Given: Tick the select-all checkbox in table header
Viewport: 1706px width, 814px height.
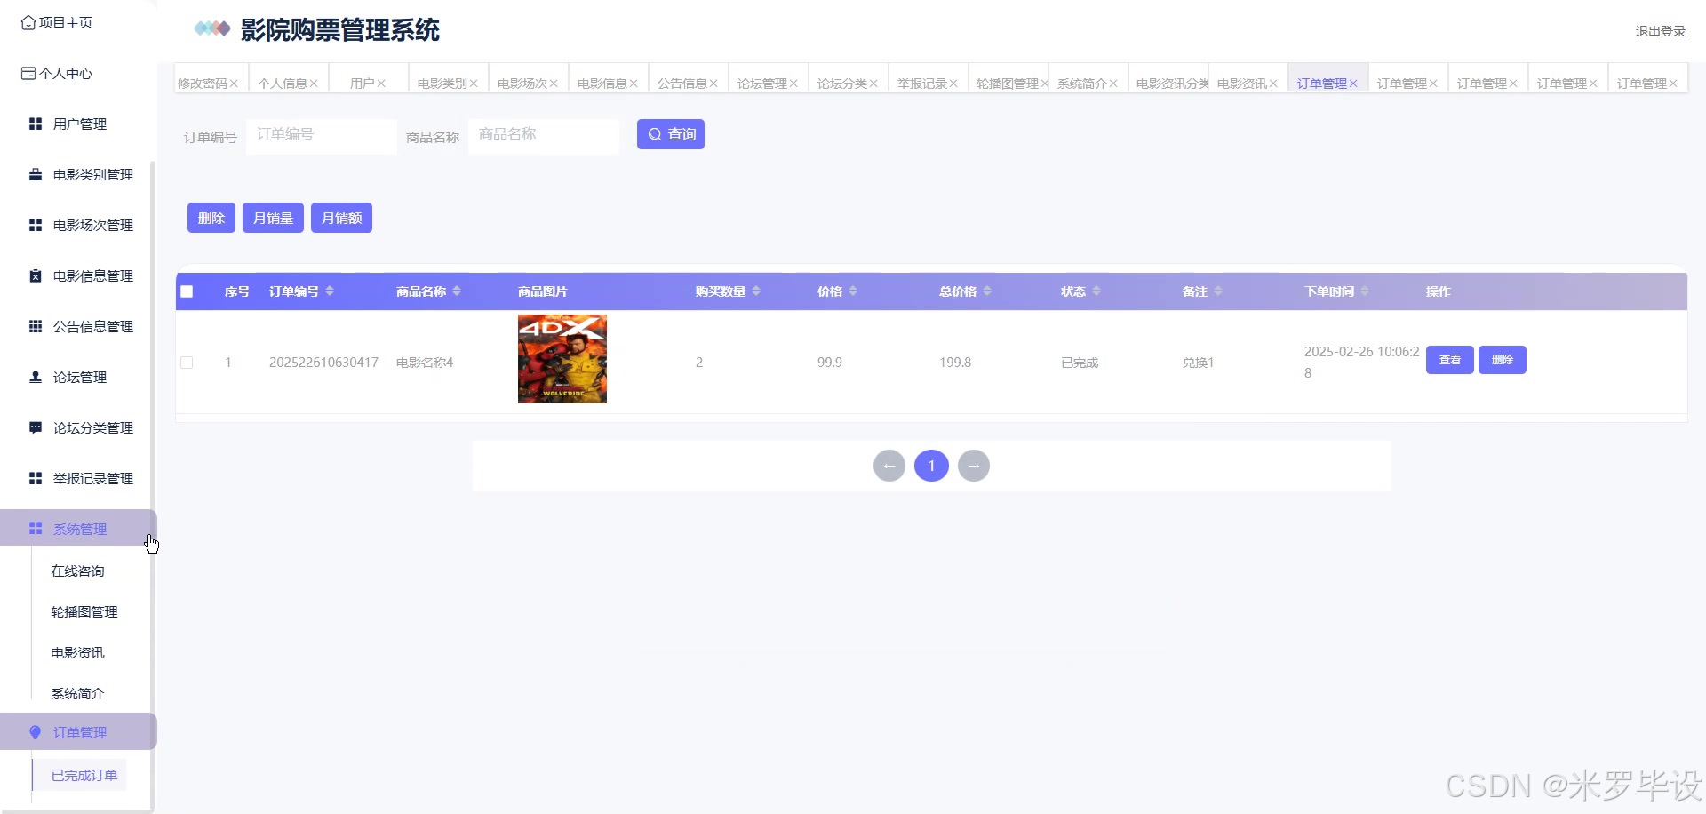Looking at the screenshot, I should 187,291.
